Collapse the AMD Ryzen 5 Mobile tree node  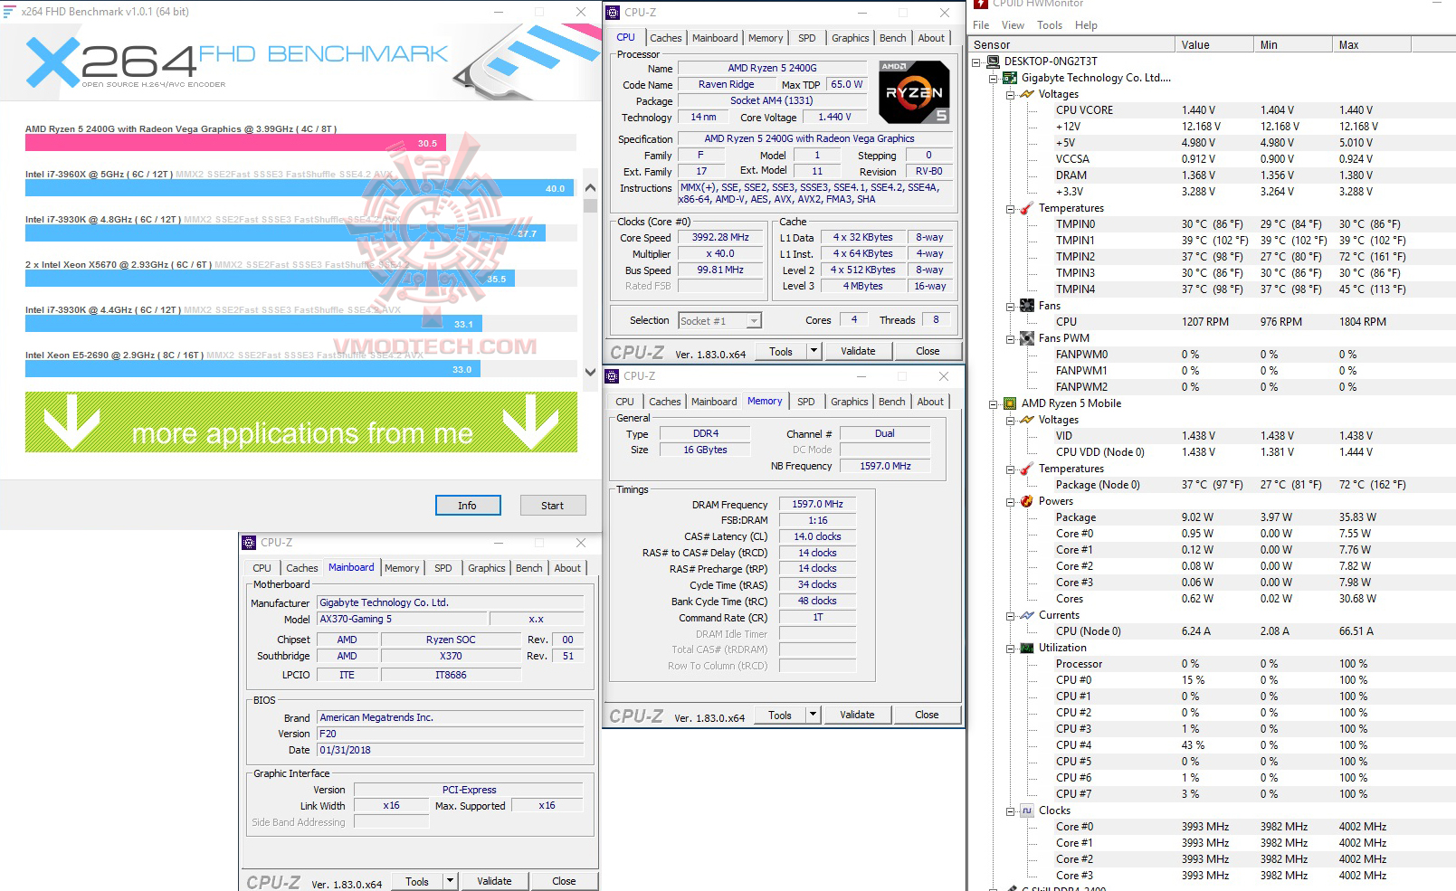click(993, 403)
